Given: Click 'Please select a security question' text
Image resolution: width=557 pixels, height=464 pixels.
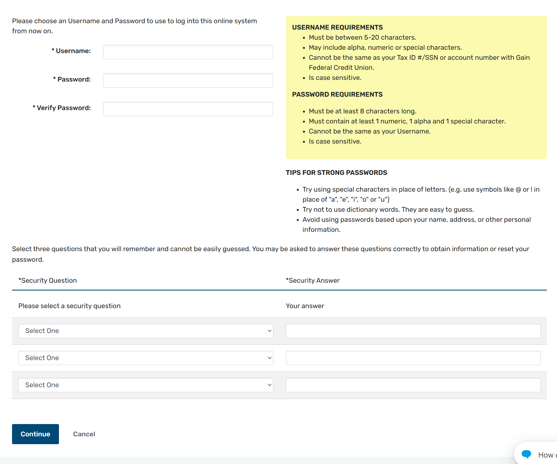Looking at the screenshot, I should click(69, 306).
